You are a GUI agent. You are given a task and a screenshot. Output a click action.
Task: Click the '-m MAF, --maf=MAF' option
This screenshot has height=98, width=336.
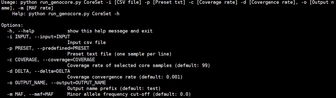(30, 94)
